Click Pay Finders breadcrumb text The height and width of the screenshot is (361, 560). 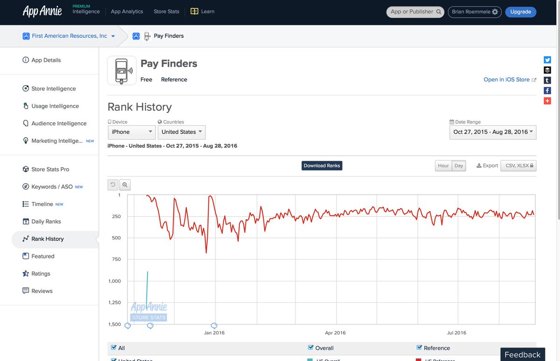coord(169,36)
